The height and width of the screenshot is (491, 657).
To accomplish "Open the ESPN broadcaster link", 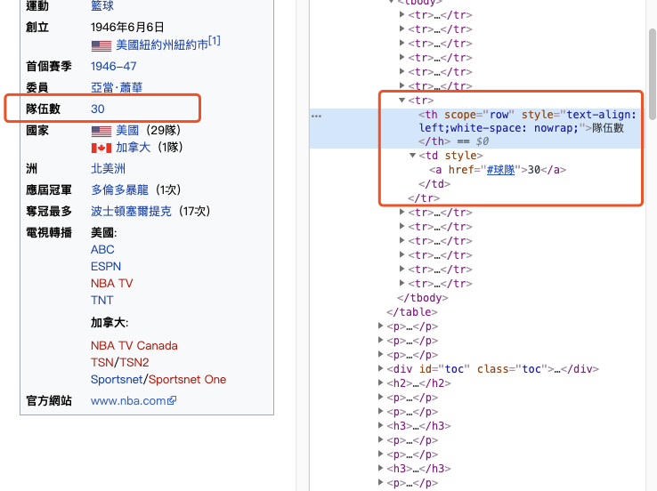I will [106, 267].
